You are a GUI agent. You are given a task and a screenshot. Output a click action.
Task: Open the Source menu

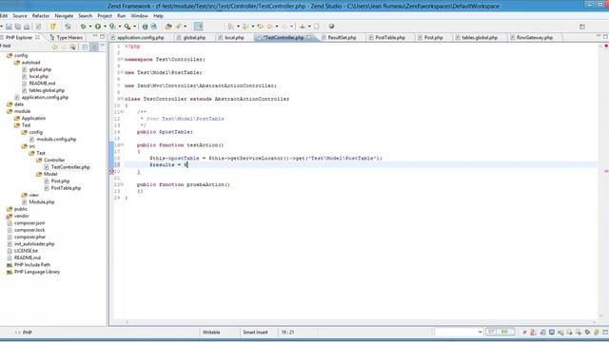[20, 16]
